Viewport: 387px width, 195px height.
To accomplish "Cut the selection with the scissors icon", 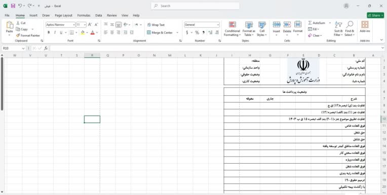I will pyautogui.click(x=21, y=23).
